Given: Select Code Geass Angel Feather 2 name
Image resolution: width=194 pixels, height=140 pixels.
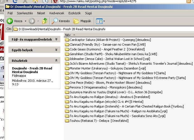Looking at the screenshot, I should click(107, 49).
